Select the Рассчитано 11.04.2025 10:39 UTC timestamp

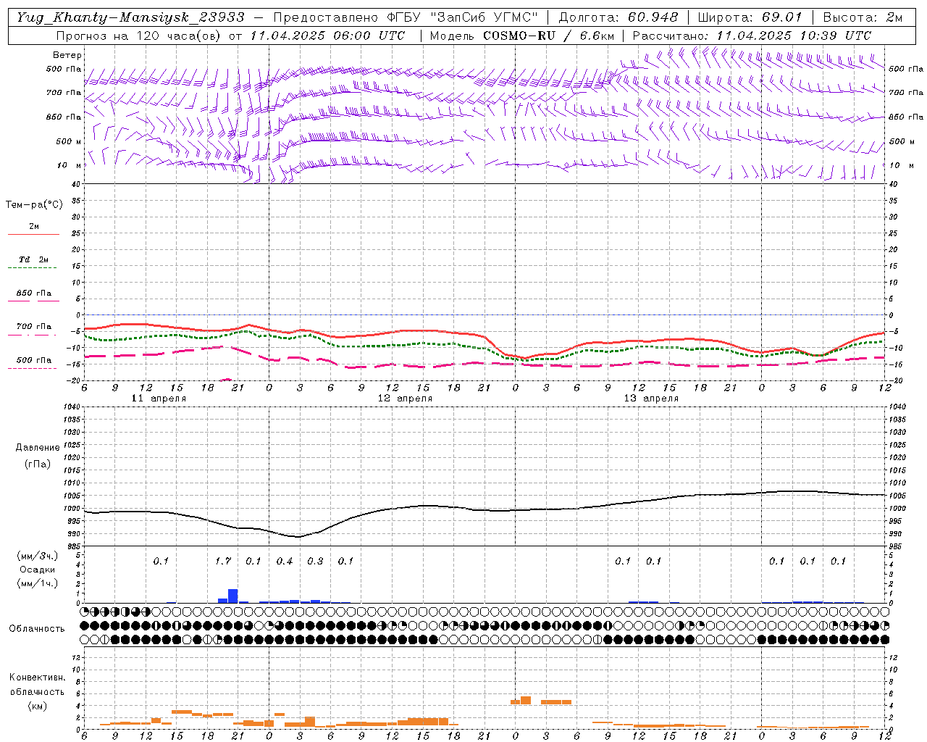coord(752,35)
